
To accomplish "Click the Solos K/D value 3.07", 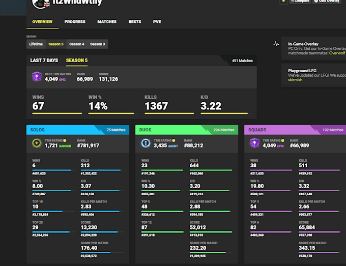I will coord(86,186).
